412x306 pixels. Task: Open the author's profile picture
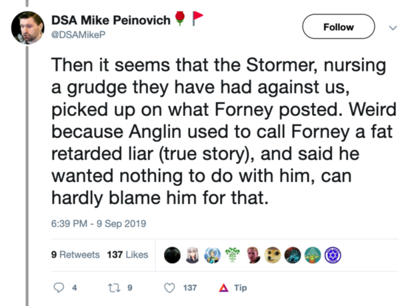point(27,27)
